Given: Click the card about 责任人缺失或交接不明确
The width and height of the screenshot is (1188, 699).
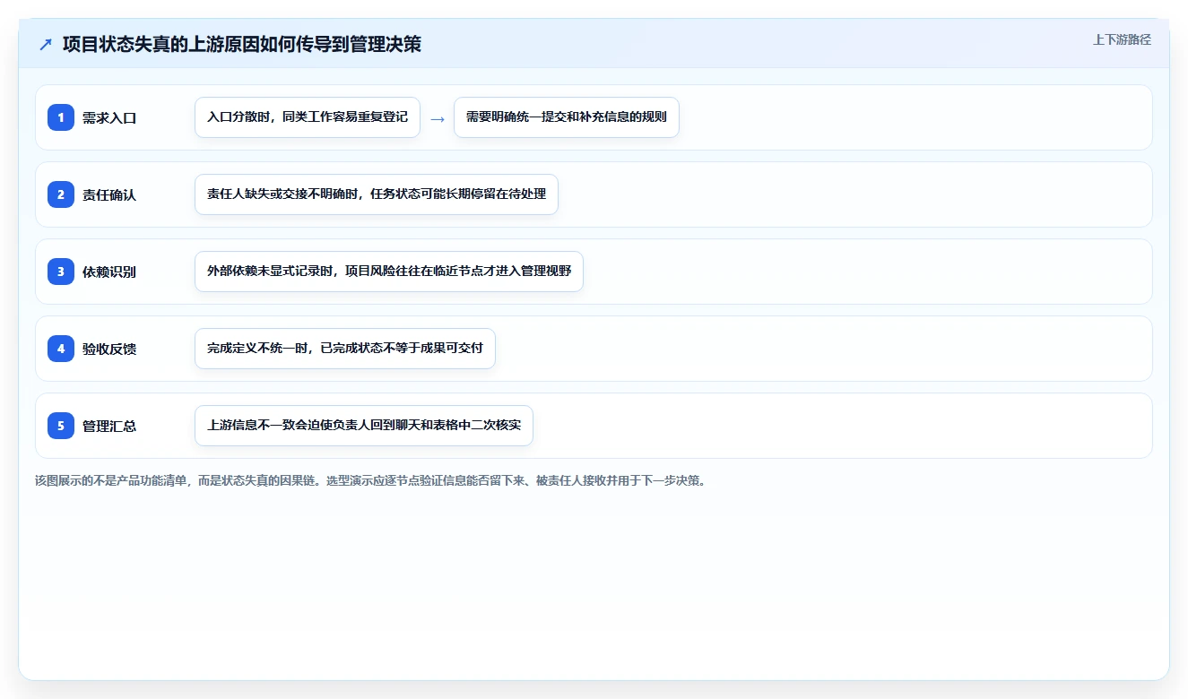Looking at the screenshot, I should 377,194.
